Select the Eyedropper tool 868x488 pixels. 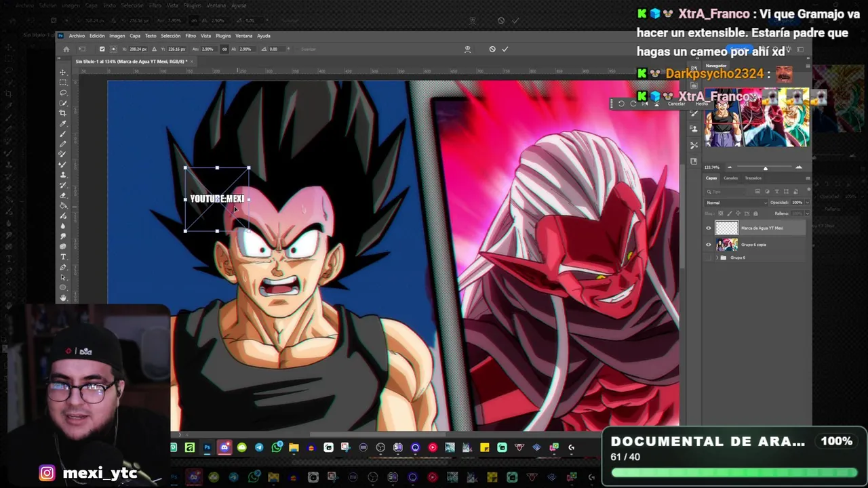pos(63,123)
